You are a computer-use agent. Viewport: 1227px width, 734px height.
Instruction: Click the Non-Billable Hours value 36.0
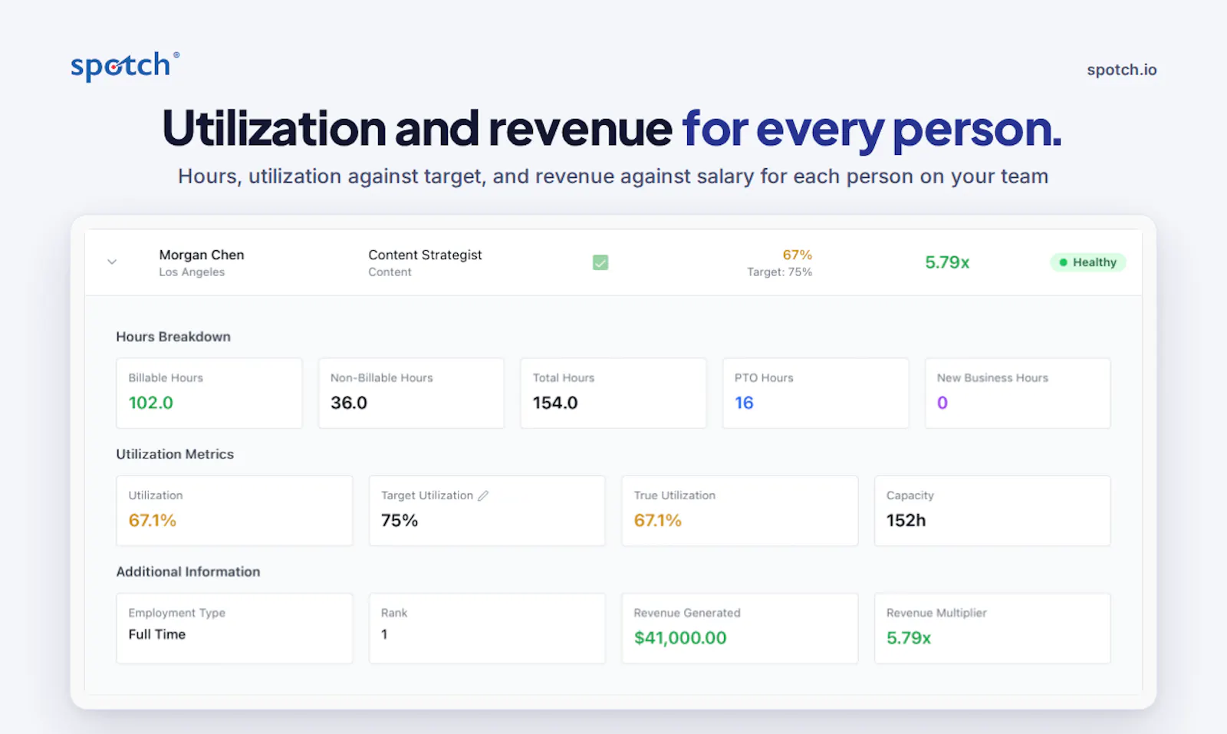[349, 403]
